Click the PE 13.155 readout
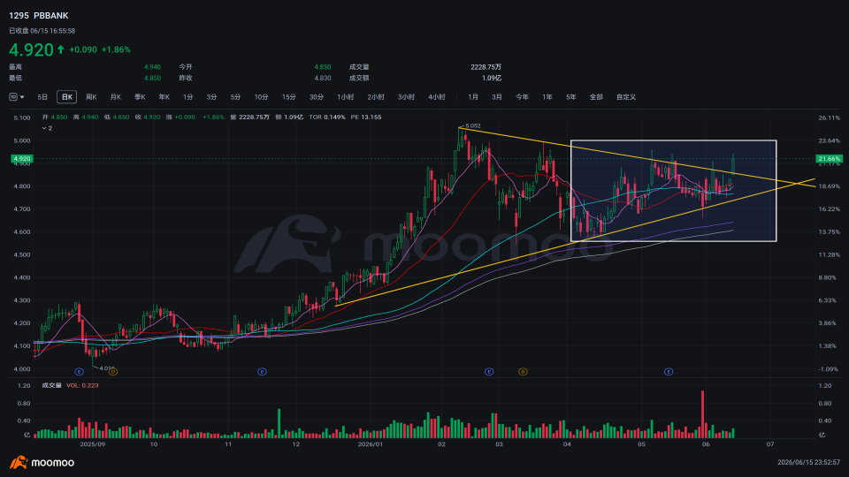Screen dimensions: 849x477 [x=366, y=117]
